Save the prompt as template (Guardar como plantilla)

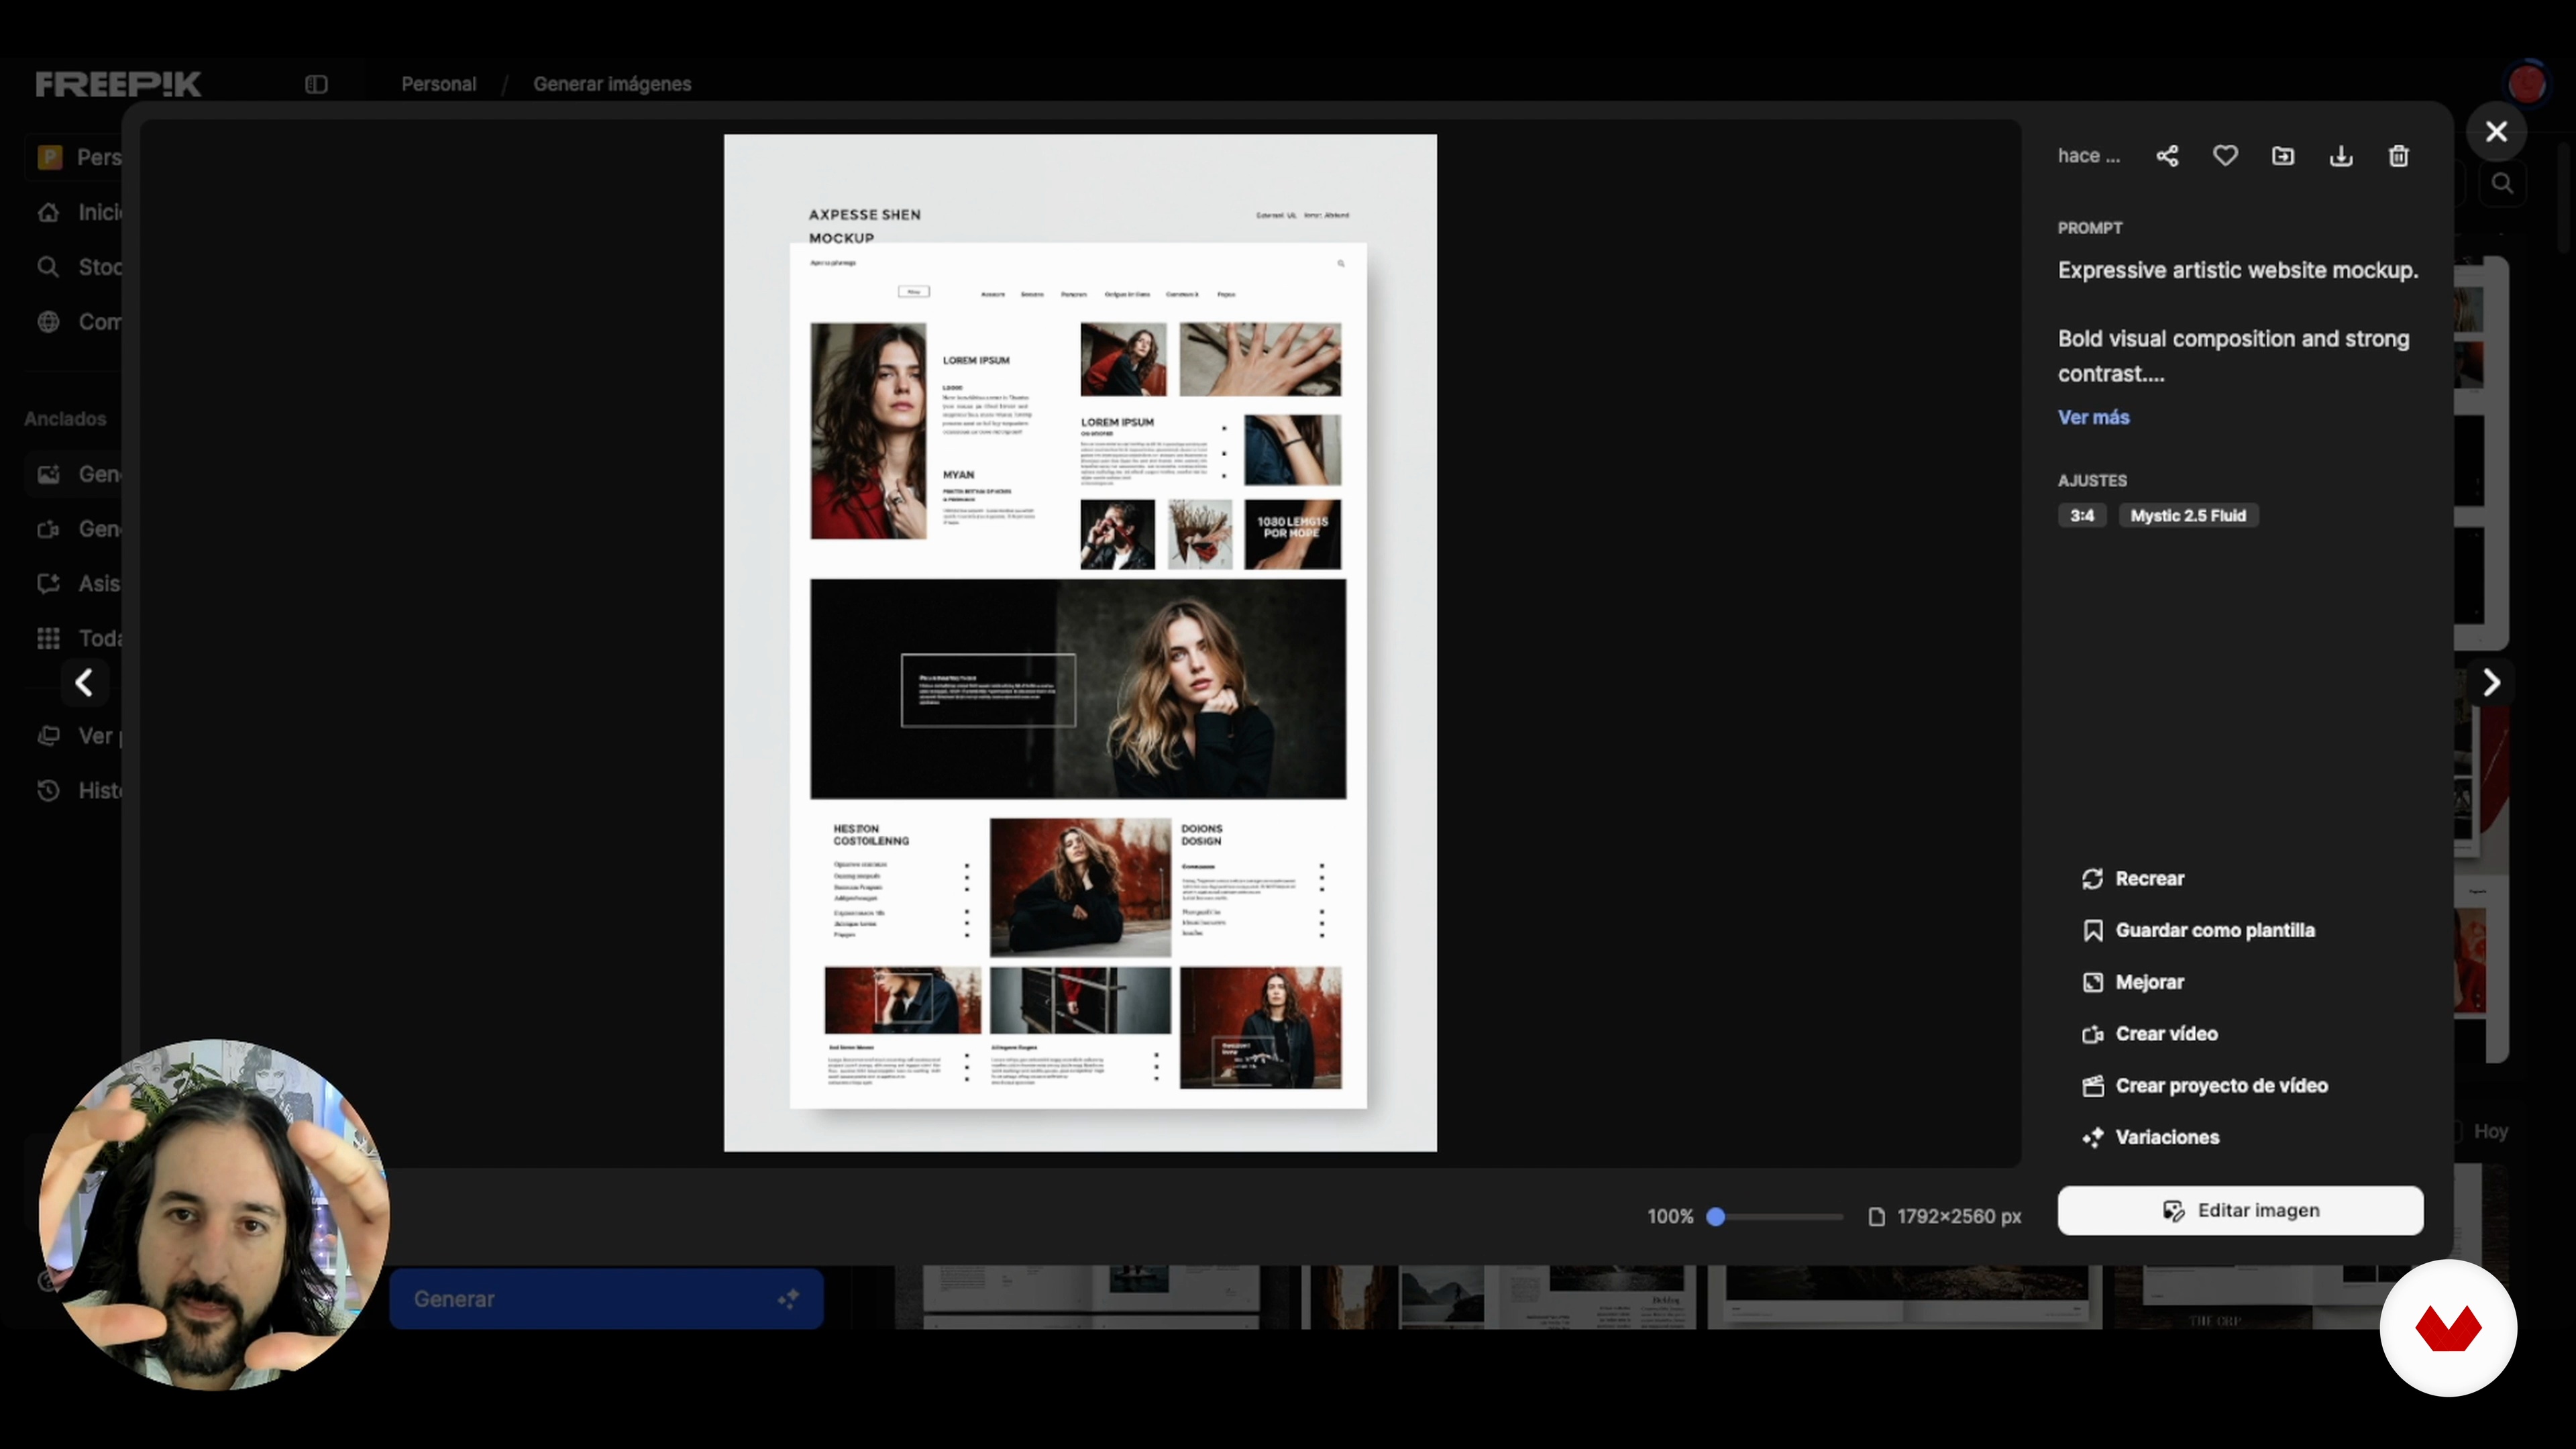[2198, 930]
